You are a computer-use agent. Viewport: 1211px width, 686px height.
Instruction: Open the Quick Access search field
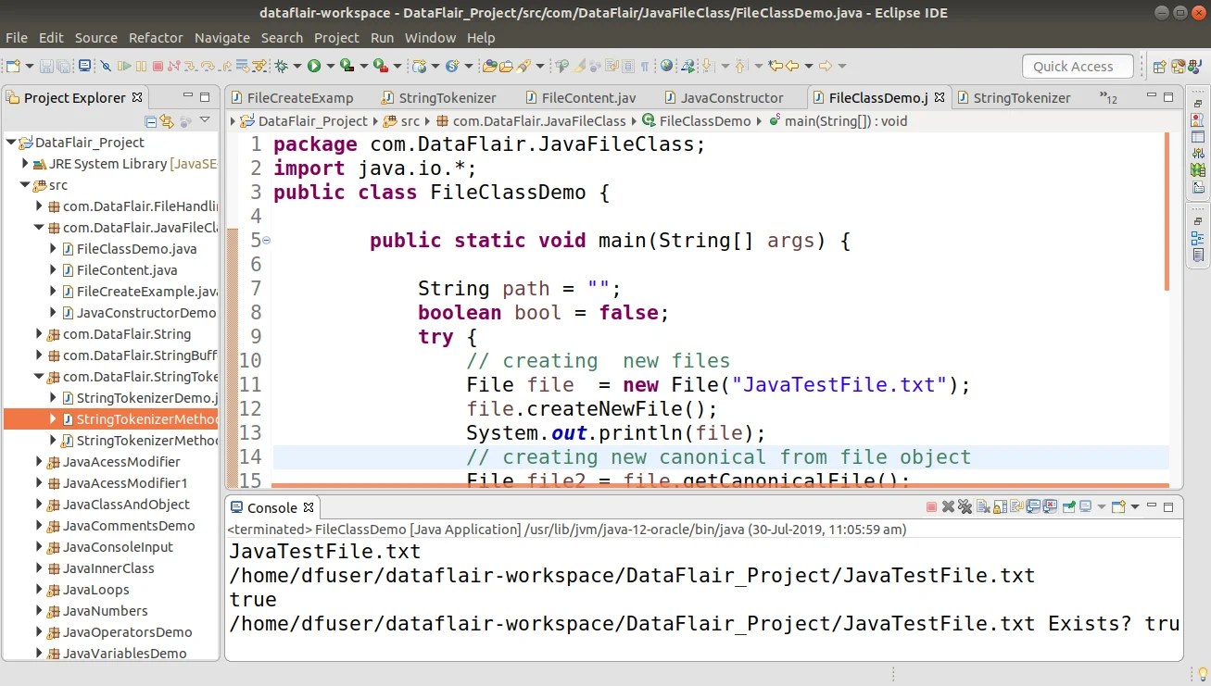pos(1078,66)
